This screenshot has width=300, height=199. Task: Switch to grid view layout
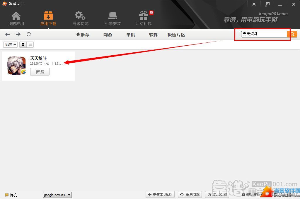click(x=23, y=45)
